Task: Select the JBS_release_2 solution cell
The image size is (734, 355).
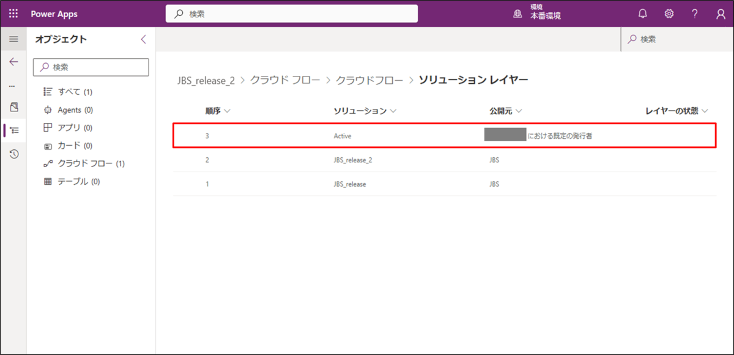Action: tap(353, 160)
